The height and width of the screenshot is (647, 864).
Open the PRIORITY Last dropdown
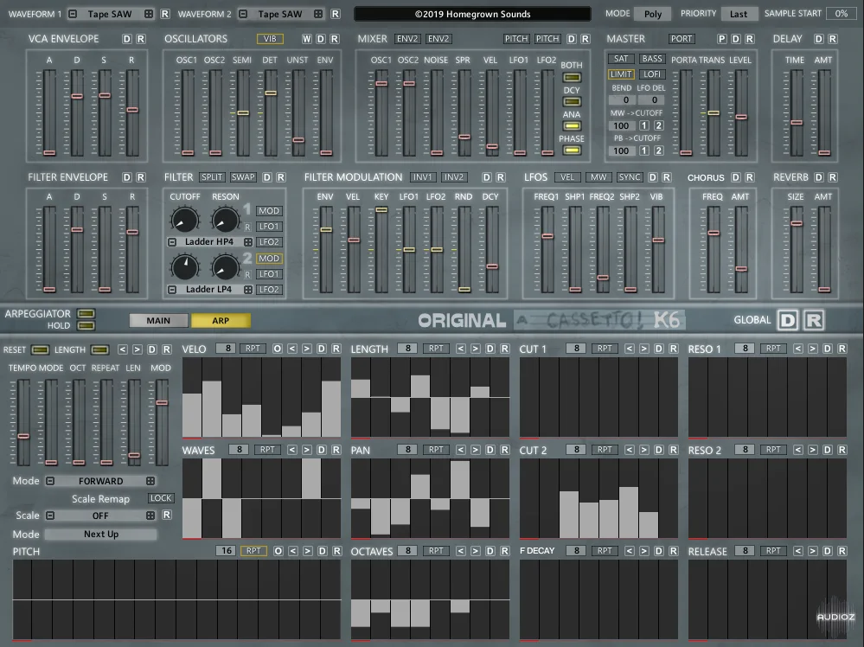[739, 14]
